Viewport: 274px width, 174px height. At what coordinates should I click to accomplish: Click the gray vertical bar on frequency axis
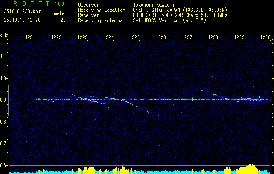tap(8, 100)
